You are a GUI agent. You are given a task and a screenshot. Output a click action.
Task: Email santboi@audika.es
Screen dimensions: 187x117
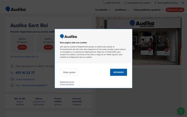25,79
